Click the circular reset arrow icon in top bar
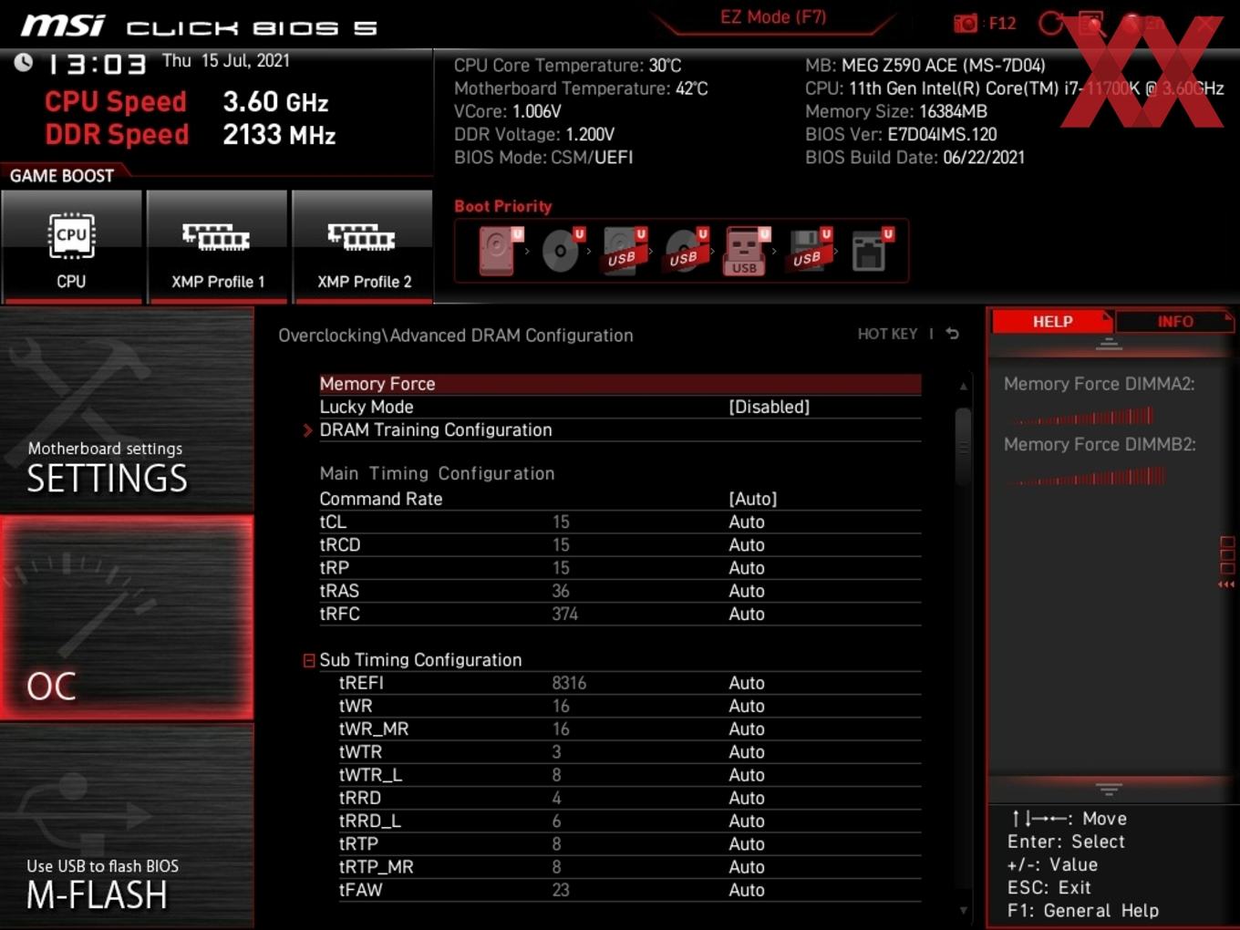 (1050, 23)
